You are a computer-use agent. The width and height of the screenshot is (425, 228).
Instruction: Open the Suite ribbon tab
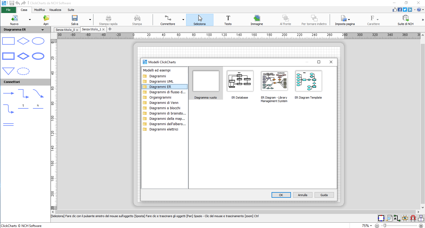[x=71, y=10]
